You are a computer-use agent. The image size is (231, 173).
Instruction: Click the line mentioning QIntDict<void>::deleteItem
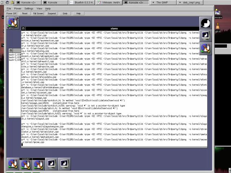tap(73, 100)
